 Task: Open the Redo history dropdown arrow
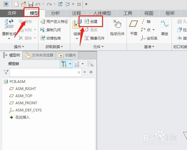pos(54,4)
